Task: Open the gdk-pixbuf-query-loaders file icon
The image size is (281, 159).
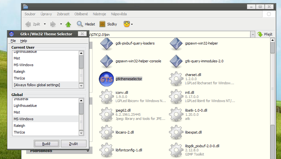Action: (x=107, y=44)
